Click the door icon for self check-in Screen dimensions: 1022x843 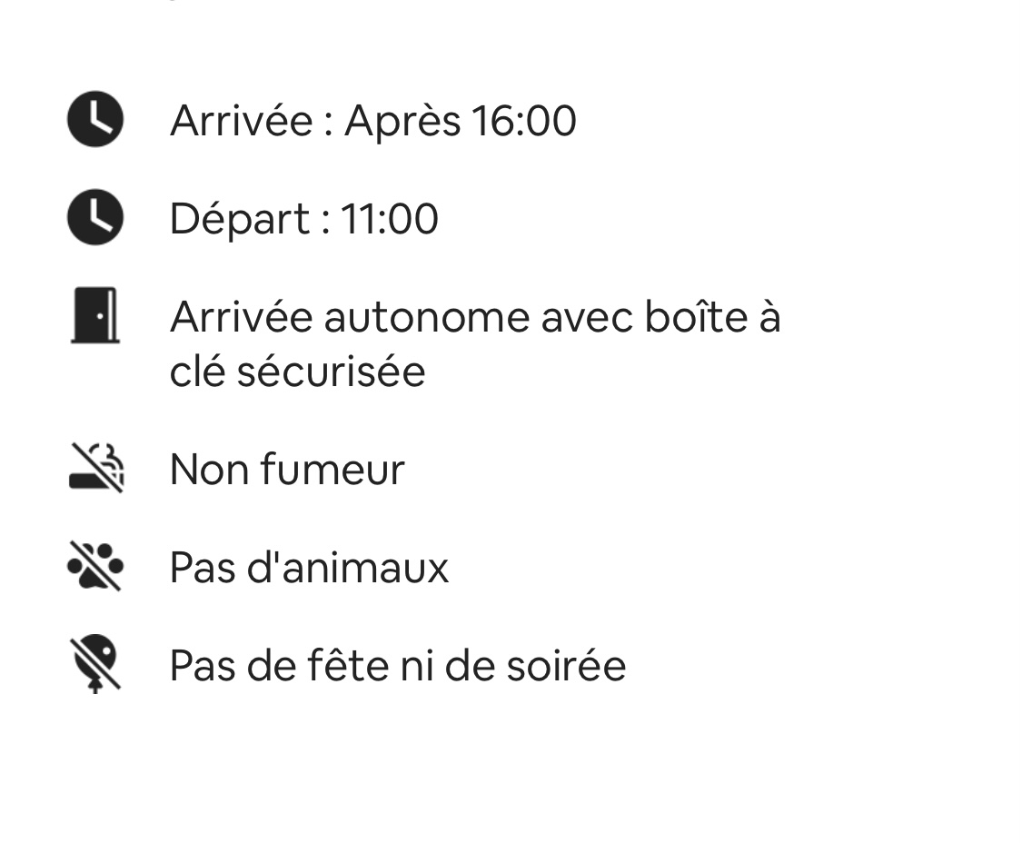pyautogui.click(x=95, y=316)
